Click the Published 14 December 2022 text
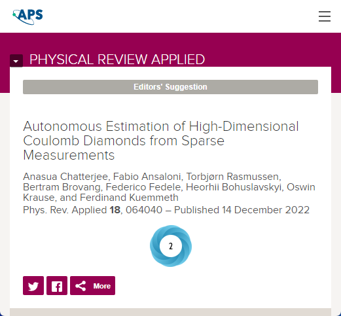341x316 pixels. (242, 210)
